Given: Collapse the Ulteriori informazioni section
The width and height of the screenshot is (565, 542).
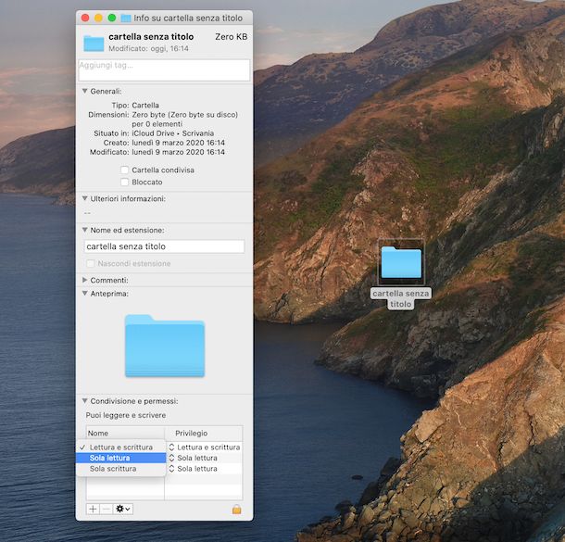Looking at the screenshot, I should (84, 198).
